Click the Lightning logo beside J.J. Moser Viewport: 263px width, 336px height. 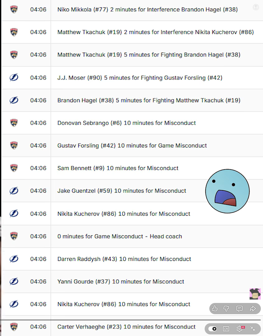pos(14,78)
